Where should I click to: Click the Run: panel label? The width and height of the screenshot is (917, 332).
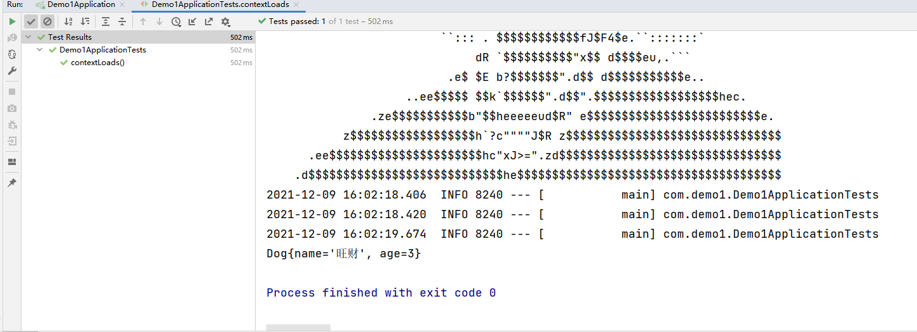click(15, 4)
